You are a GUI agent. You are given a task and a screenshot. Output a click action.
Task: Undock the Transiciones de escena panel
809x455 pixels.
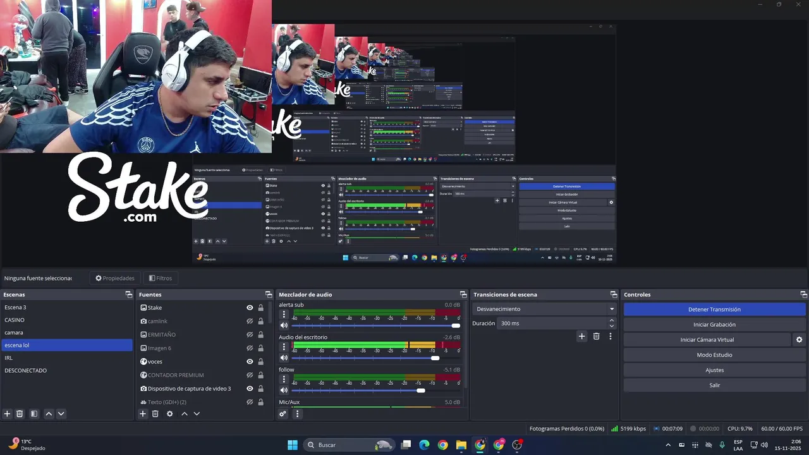[614, 294]
